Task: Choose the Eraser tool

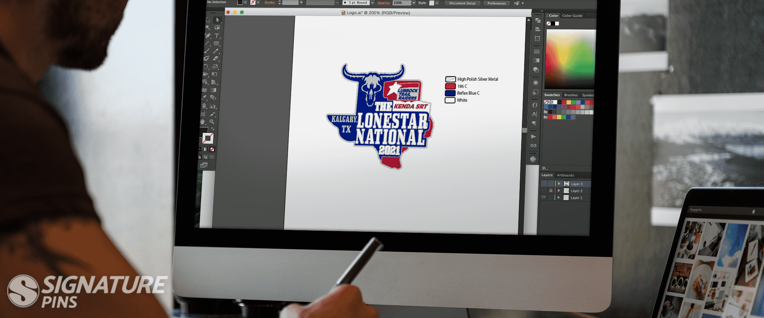Action: 216,58
